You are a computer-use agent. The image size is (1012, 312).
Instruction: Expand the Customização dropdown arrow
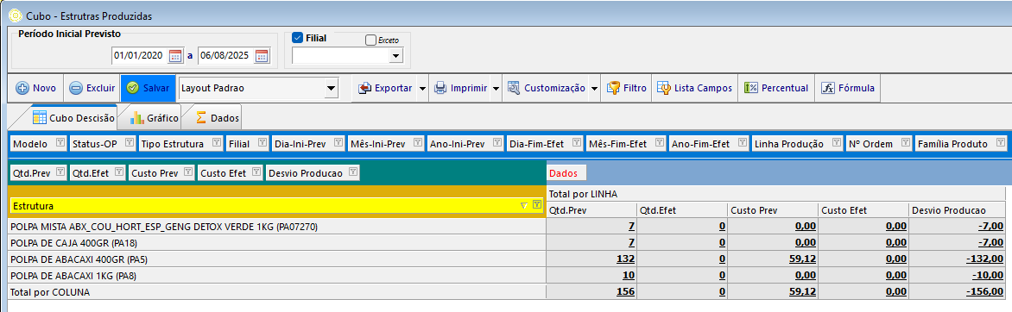(594, 88)
